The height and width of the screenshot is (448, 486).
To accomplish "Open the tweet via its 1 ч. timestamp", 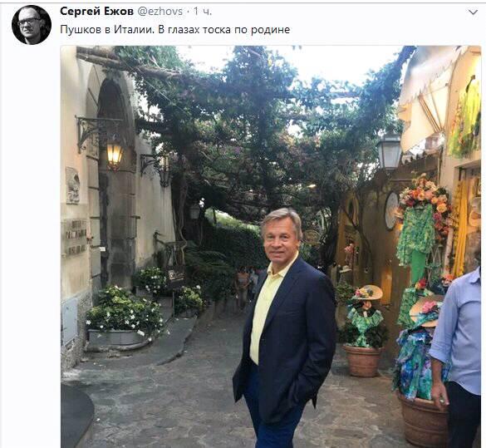I will [x=203, y=12].
